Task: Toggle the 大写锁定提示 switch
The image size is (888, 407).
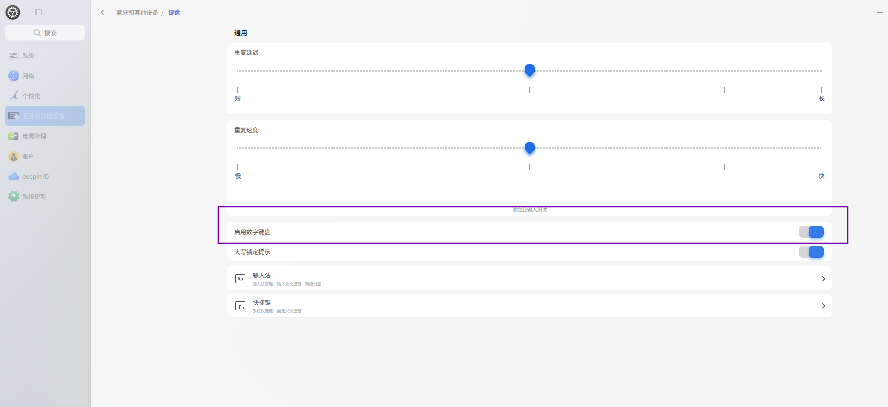Action: tap(811, 252)
